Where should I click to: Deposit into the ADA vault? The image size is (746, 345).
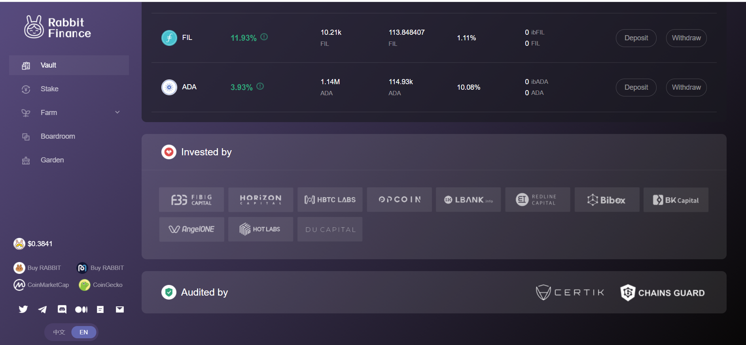(636, 87)
